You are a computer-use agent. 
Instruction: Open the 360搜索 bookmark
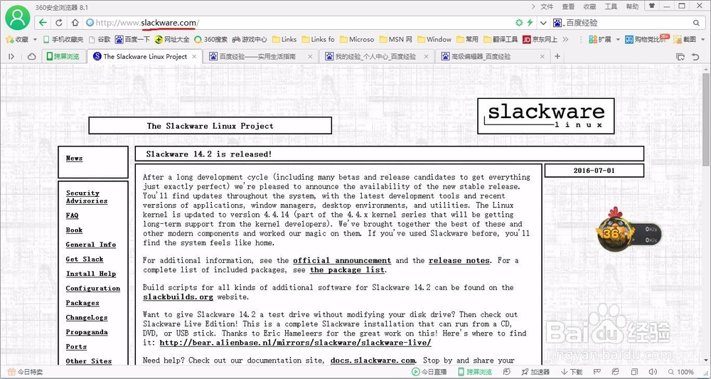click(211, 39)
